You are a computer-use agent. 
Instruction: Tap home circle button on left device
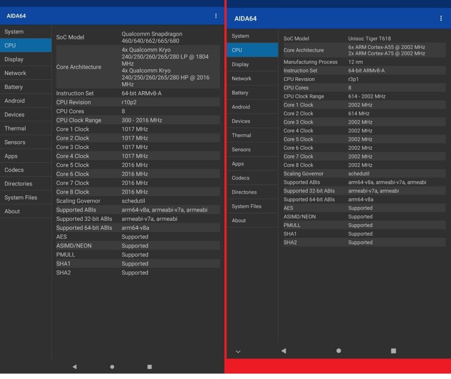(112, 367)
